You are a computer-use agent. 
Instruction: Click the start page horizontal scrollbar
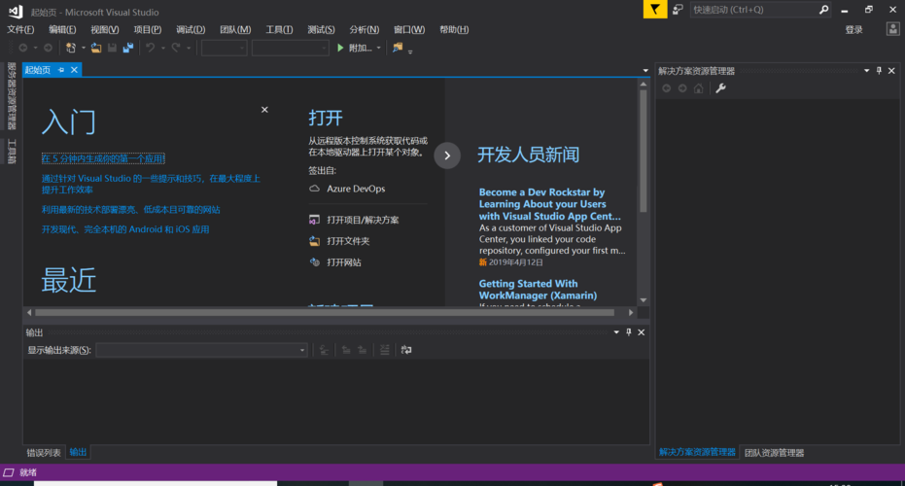(x=325, y=312)
